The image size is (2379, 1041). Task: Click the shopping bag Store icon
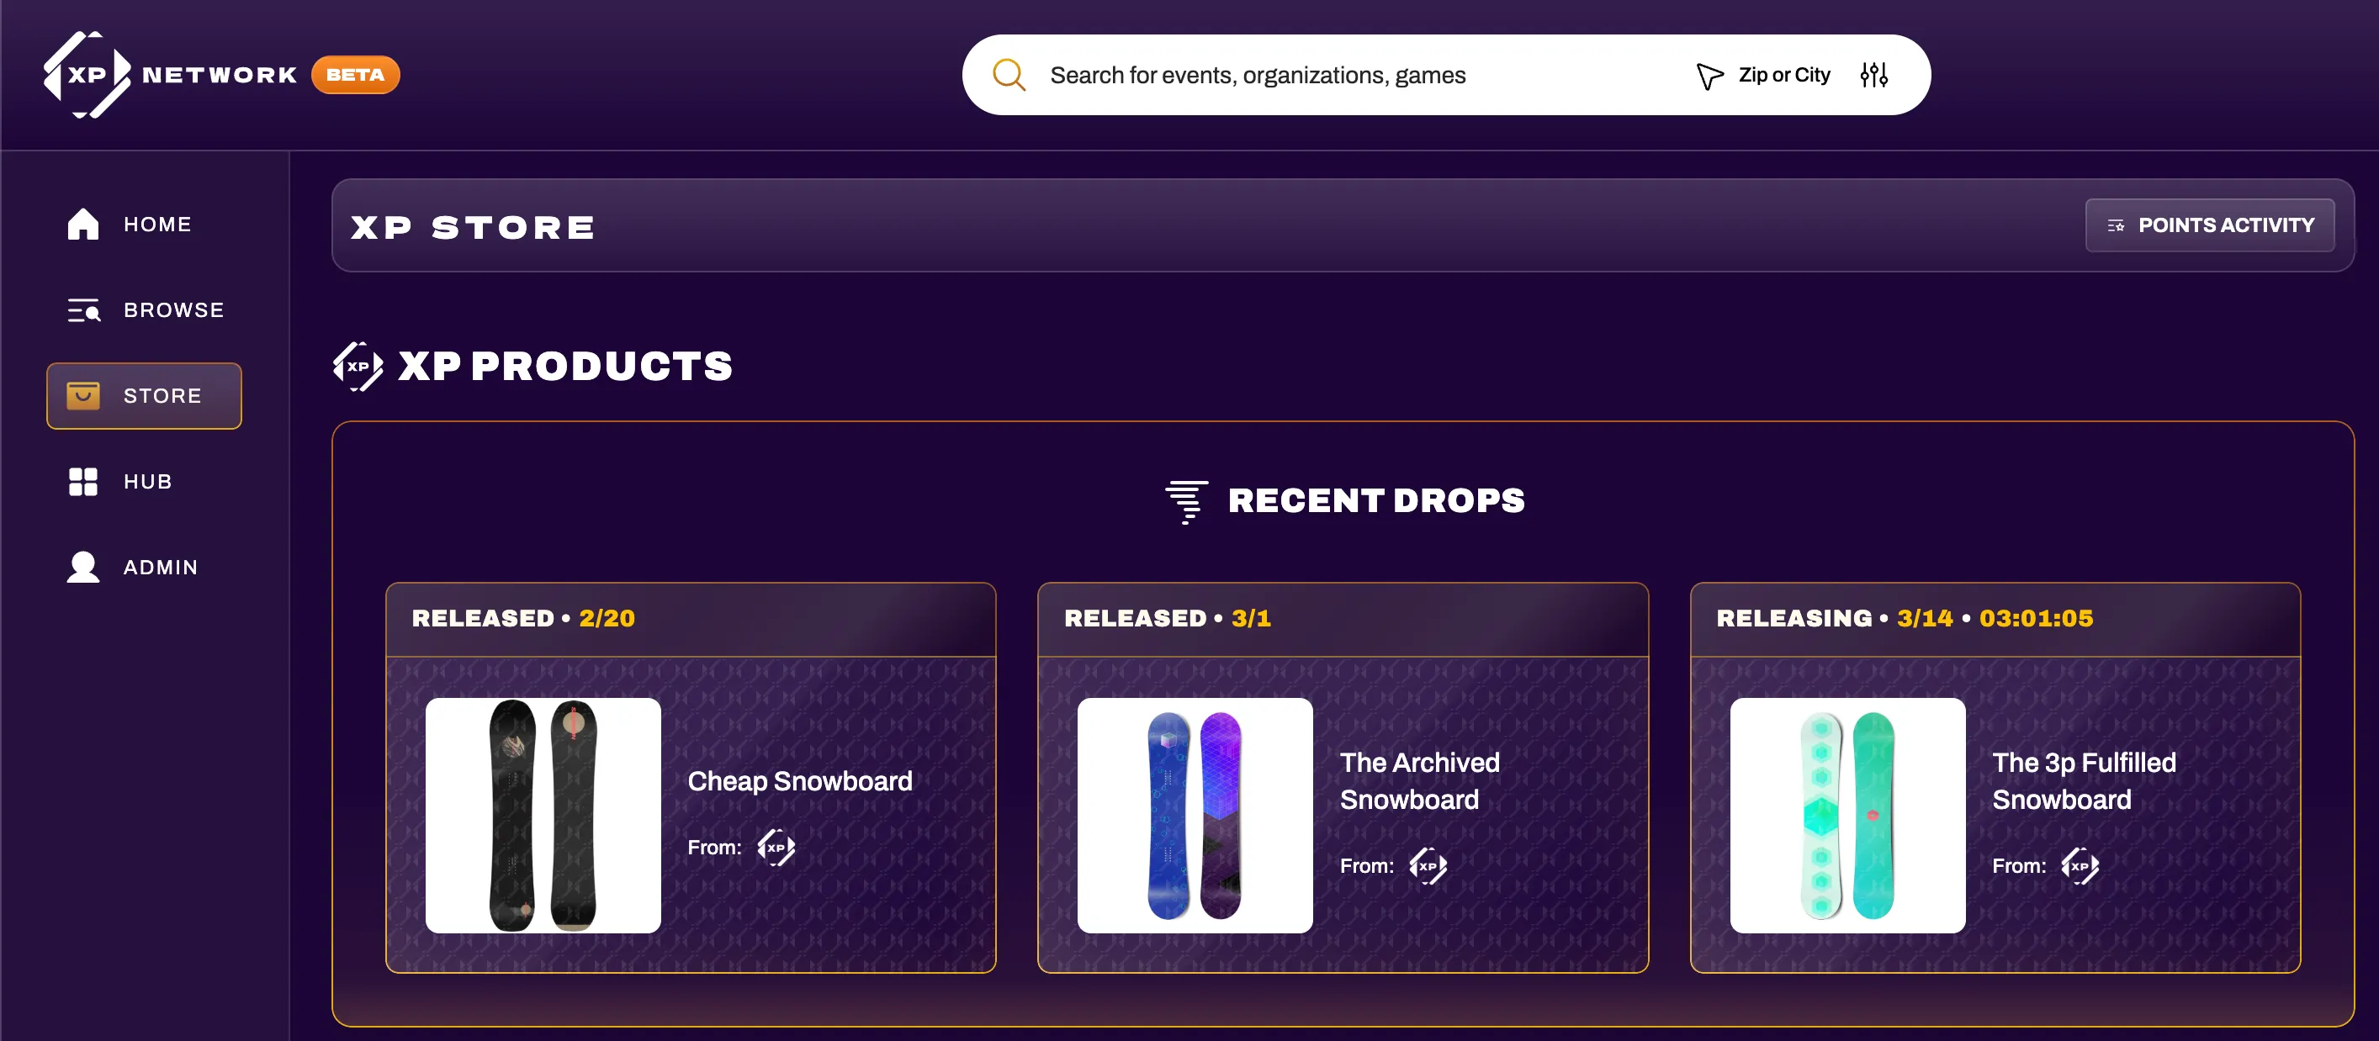[83, 395]
